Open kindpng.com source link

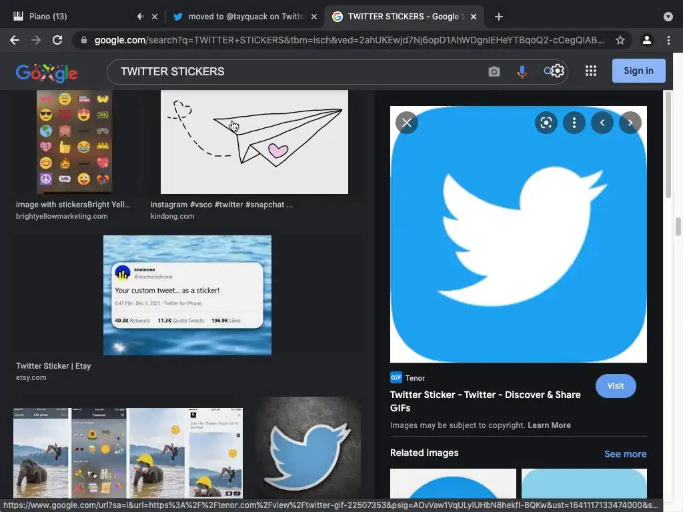coord(172,216)
